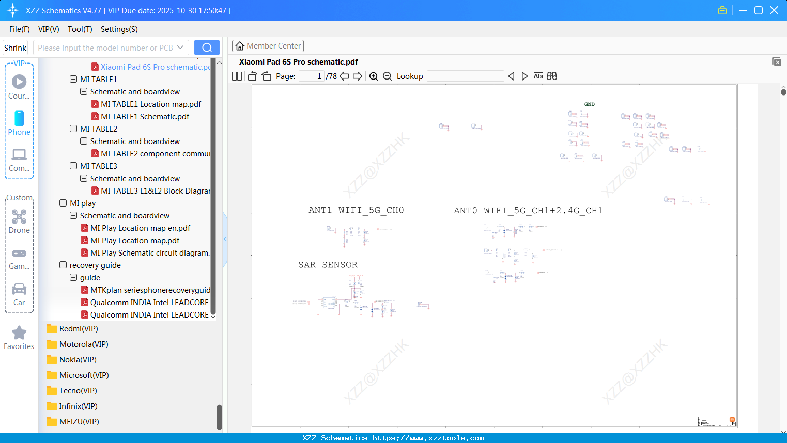Toggle the Abi whole-word match icon

pyautogui.click(x=538, y=76)
